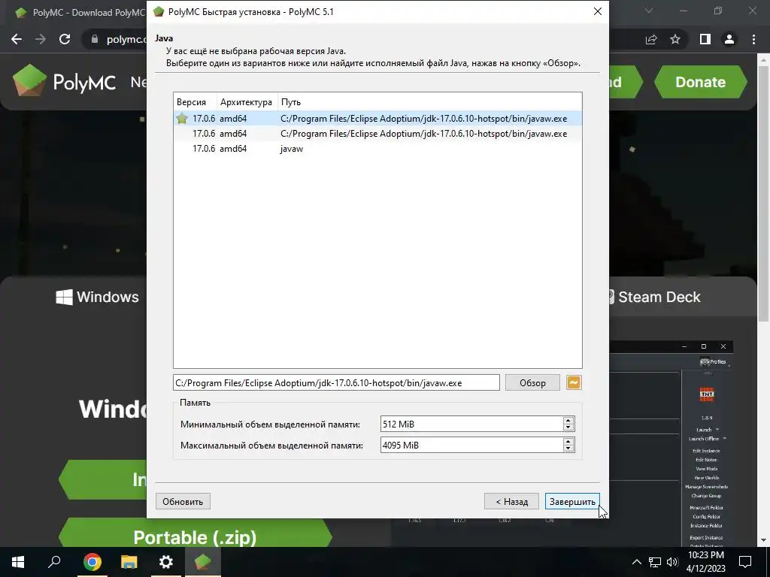The width and height of the screenshot is (770, 577).
Task: Go back with the Назад button
Action: click(x=511, y=501)
